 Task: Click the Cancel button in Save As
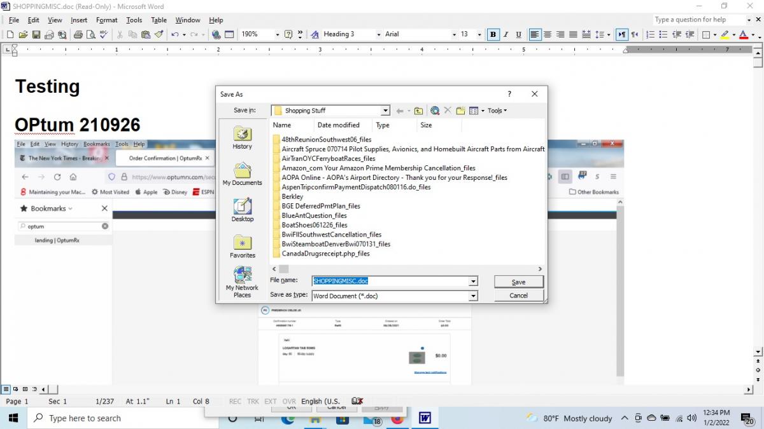coord(519,296)
